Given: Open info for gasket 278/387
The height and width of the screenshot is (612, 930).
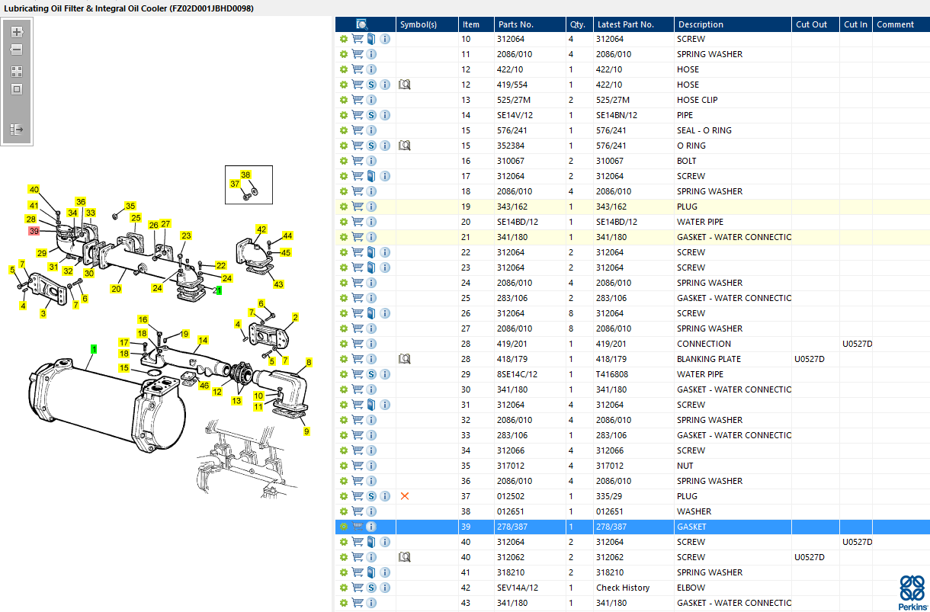Looking at the screenshot, I should click(371, 527).
